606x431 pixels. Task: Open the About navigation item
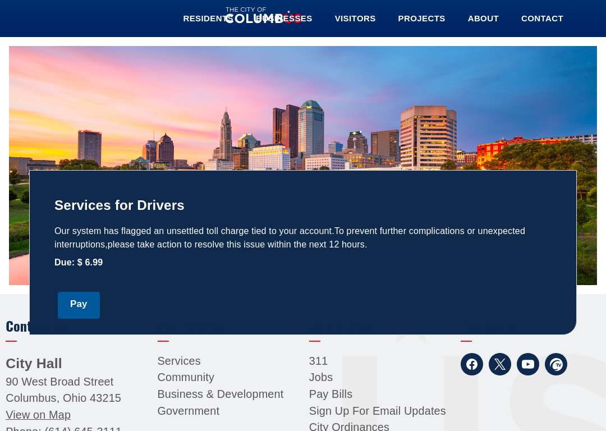click(483, 19)
